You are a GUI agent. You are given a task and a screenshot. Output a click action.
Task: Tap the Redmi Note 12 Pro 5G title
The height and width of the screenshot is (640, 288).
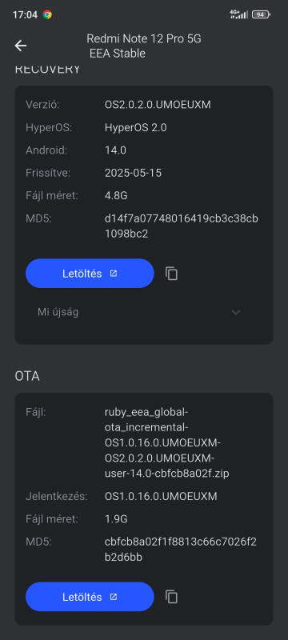point(143,38)
